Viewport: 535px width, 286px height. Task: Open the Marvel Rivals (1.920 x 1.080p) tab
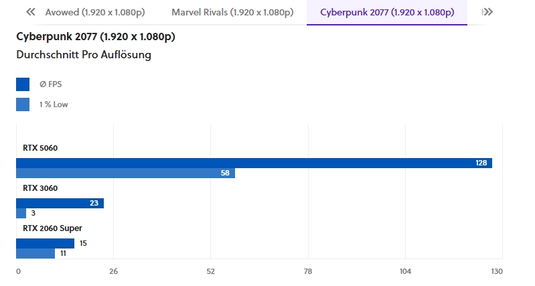click(x=232, y=13)
